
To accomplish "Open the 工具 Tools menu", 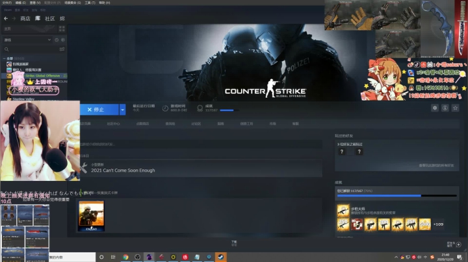I will 90,3.
